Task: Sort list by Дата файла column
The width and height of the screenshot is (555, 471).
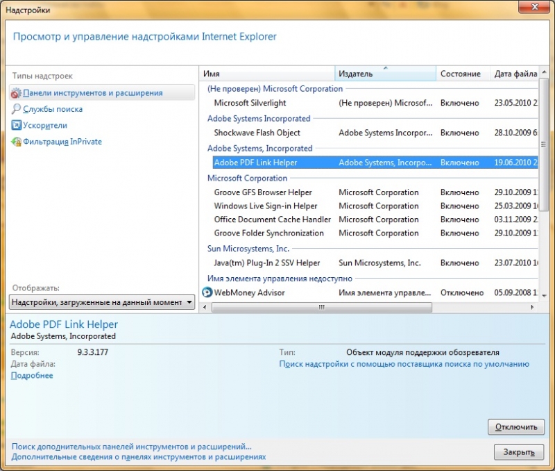Action: point(514,74)
